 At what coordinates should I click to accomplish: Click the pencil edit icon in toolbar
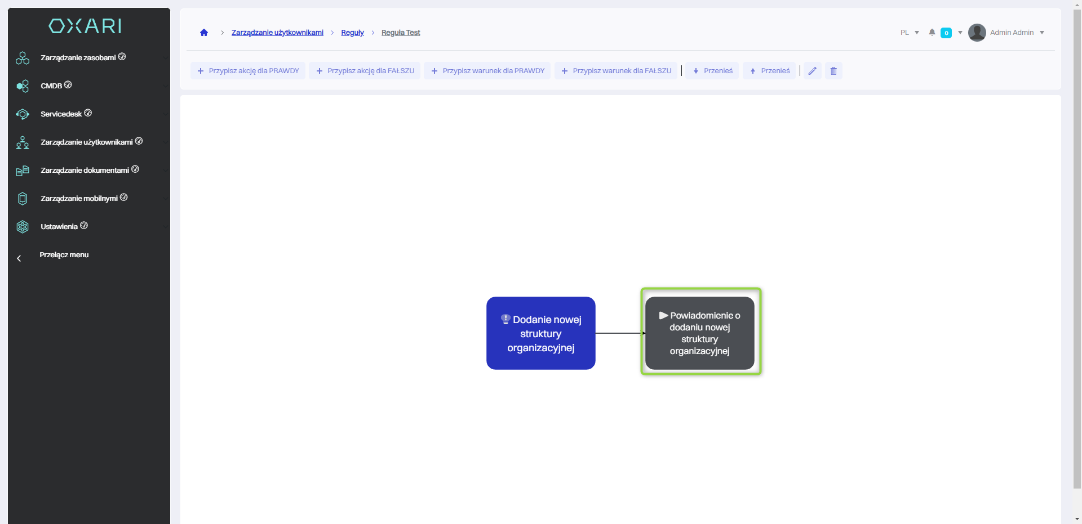[x=812, y=71]
